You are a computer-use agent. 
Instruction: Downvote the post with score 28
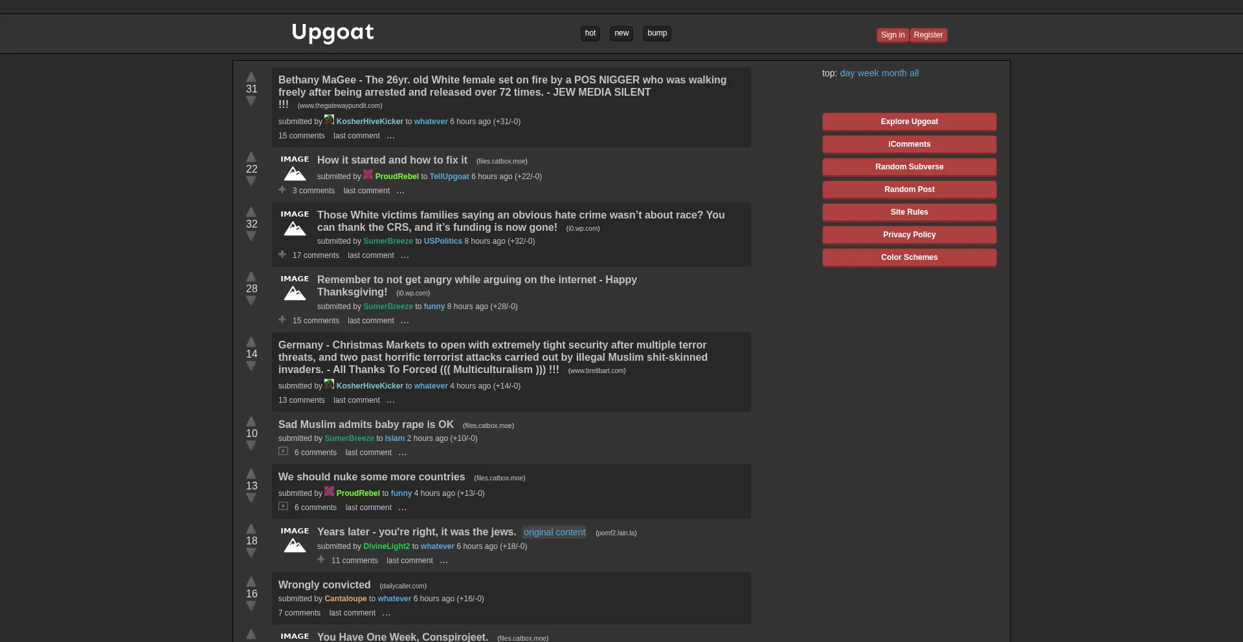pos(251,301)
